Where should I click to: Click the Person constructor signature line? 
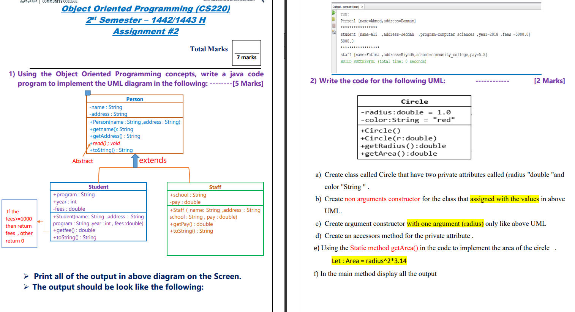click(x=135, y=122)
